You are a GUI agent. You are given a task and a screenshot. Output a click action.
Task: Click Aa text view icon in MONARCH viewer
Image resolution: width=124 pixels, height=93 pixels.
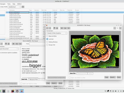65,28
